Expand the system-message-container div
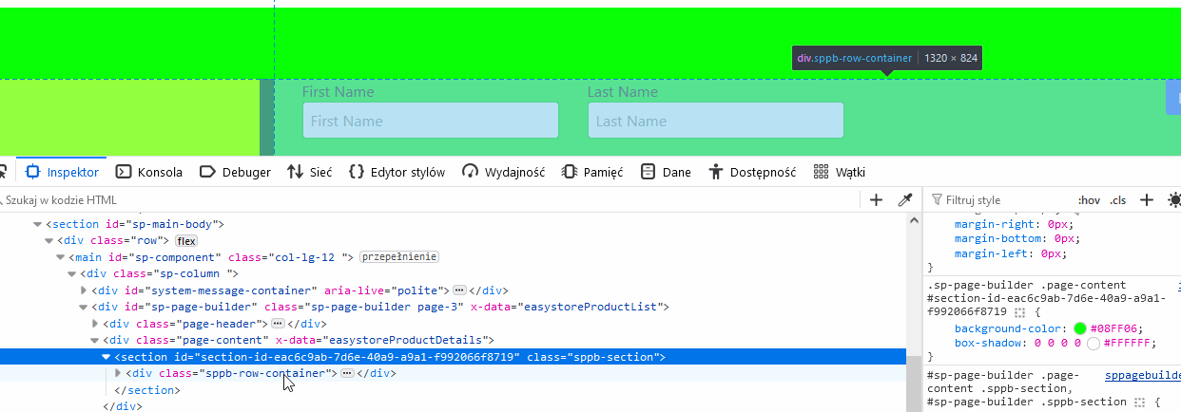 pyautogui.click(x=84, y=290)
